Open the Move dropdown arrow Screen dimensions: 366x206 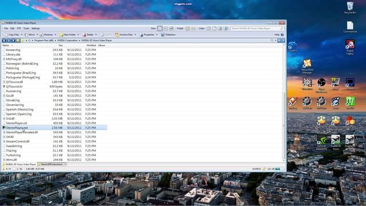tap(37, 34)
